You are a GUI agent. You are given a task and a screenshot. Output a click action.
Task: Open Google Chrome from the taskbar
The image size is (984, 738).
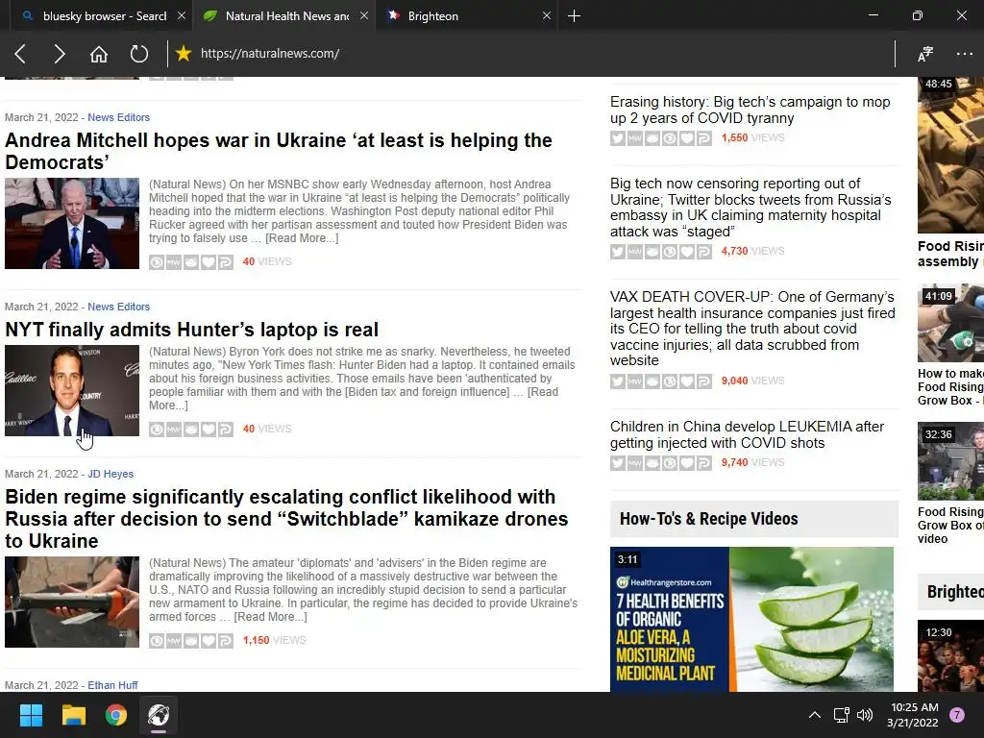click(x=116, y=715)
